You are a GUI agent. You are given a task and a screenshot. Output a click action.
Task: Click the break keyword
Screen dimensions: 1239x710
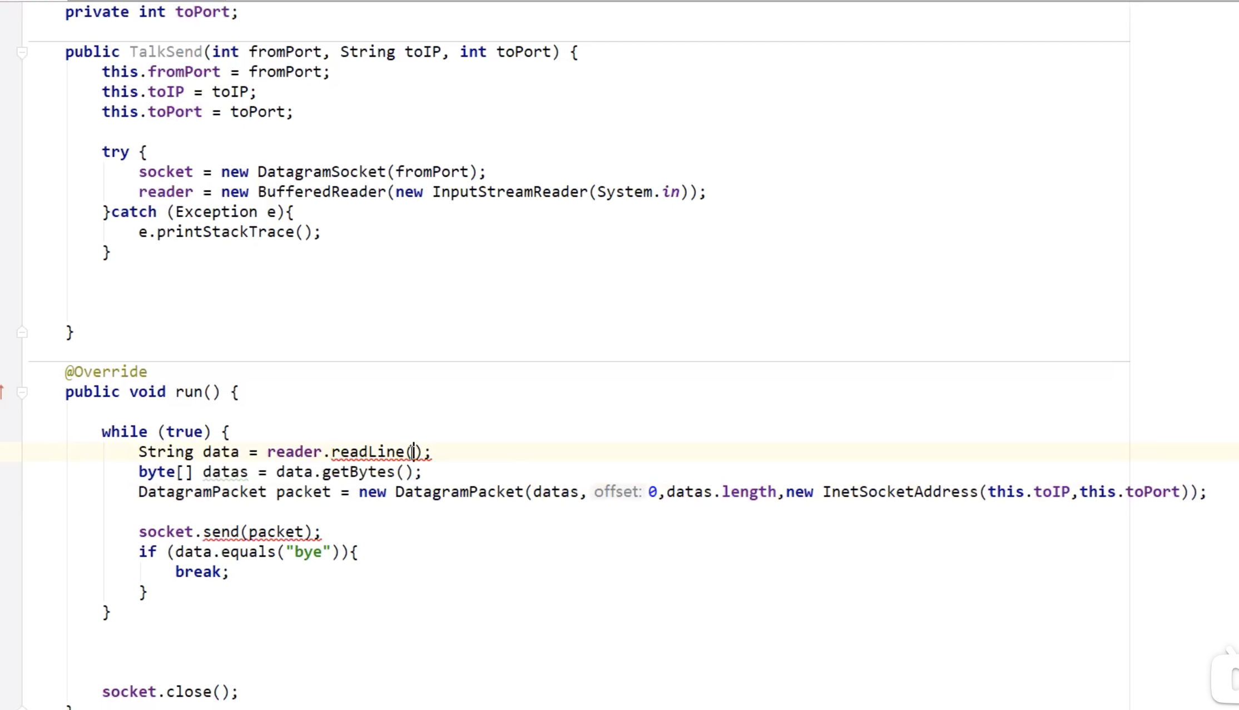198,572
